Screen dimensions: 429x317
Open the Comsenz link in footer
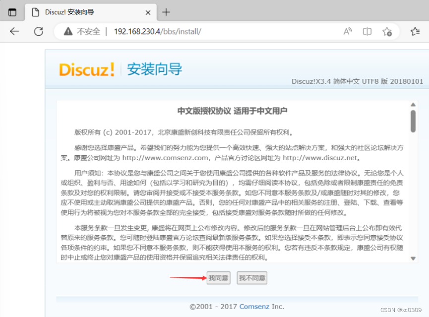254,307
